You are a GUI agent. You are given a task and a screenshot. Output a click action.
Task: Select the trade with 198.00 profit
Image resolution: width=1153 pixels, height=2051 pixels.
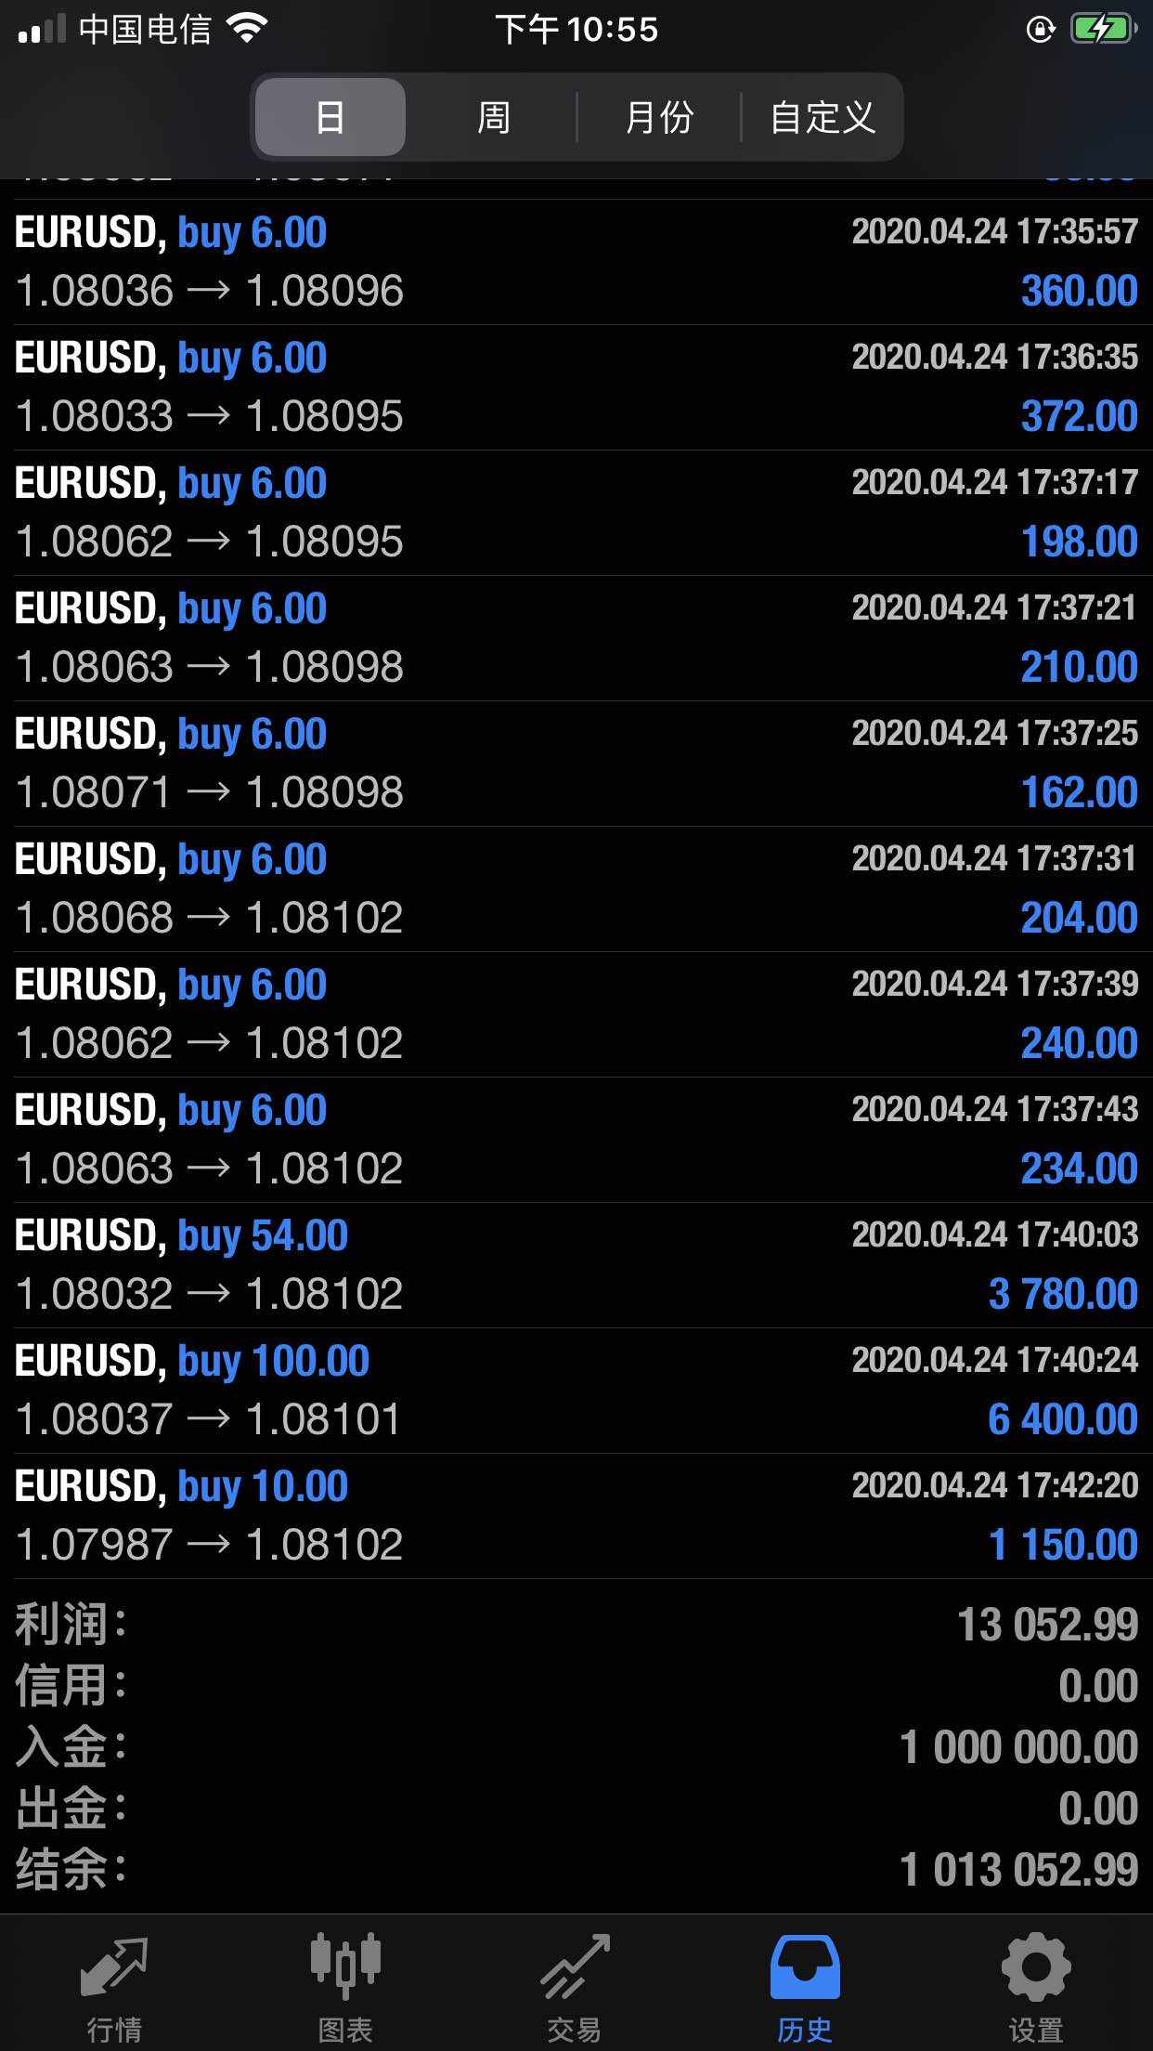click(x=576, y=513)
